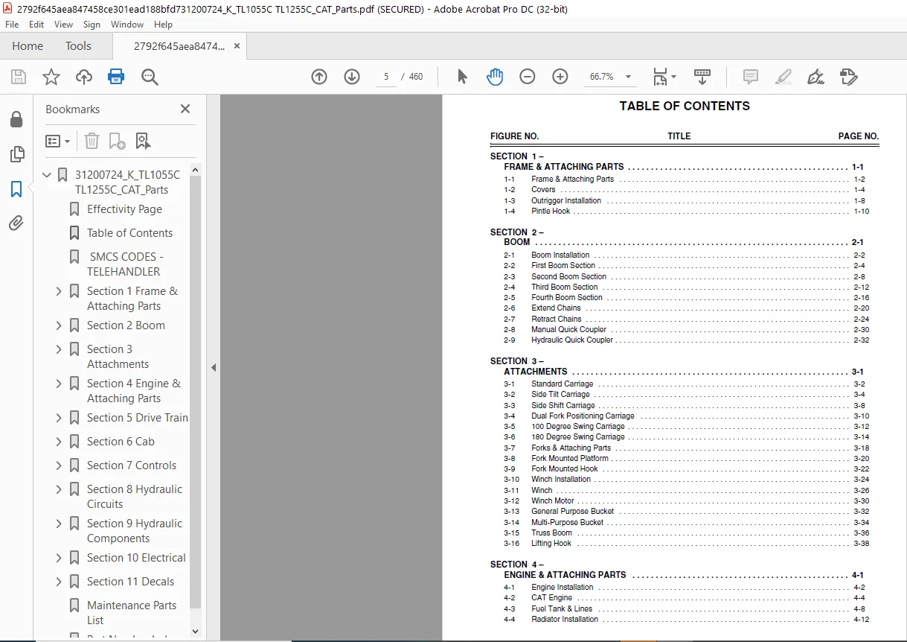
Task: Expand Section 6 Cab bookmark
Action: (59, 442)
